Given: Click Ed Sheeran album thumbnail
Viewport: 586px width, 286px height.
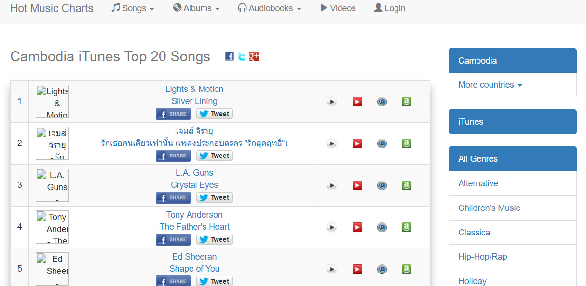Looking at the screenshot, I should click(53, 269).
